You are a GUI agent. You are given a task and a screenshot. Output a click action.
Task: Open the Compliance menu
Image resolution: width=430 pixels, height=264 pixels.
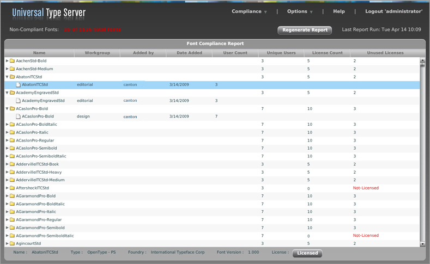point(249,11)
